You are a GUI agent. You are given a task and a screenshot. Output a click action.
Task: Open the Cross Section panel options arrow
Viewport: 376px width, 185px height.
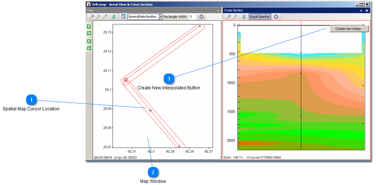click(361, 11)
